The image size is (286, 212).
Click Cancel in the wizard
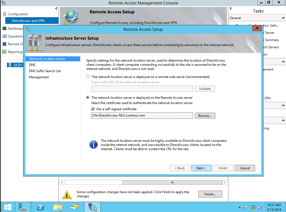point(245,168)
